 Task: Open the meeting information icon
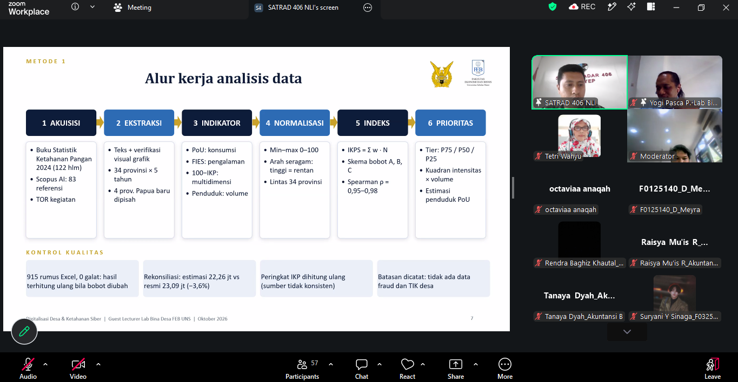[75, 7]
